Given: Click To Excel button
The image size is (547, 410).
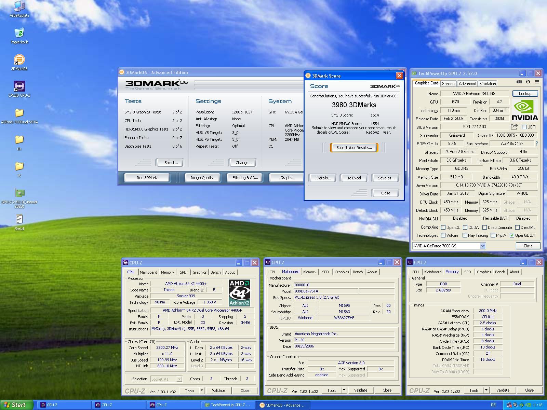Looking at the screenshot, I should 354,178.
